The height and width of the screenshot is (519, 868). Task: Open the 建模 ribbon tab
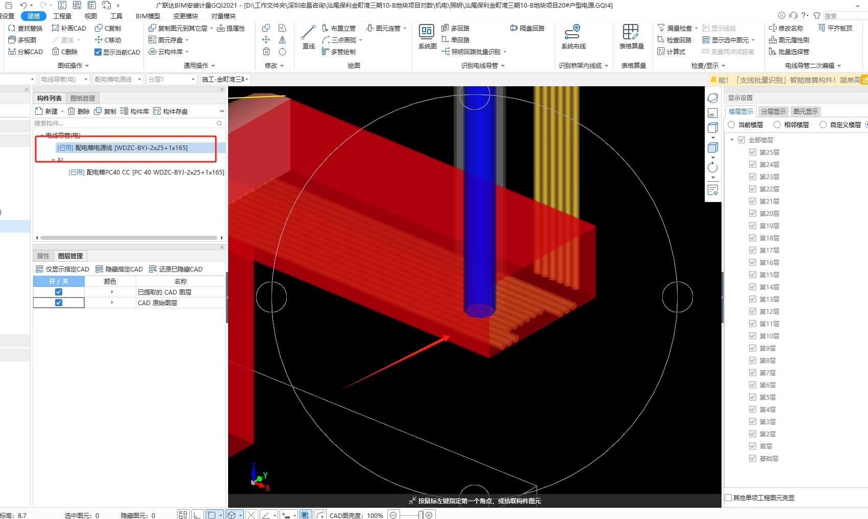[34, 16]
